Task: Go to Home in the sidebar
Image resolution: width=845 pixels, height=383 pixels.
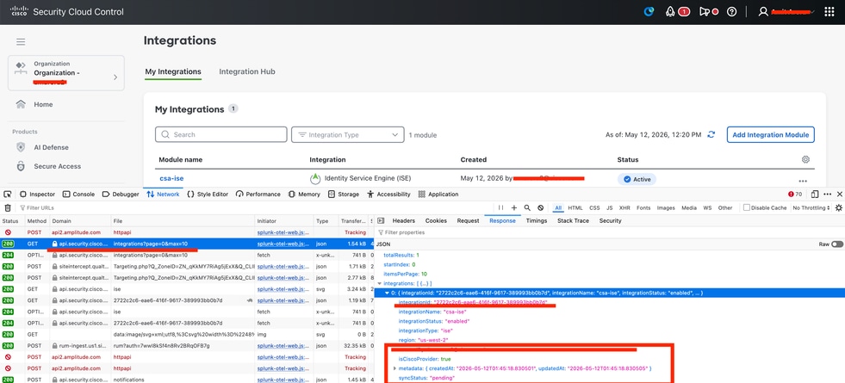Action: coord(43,104)
